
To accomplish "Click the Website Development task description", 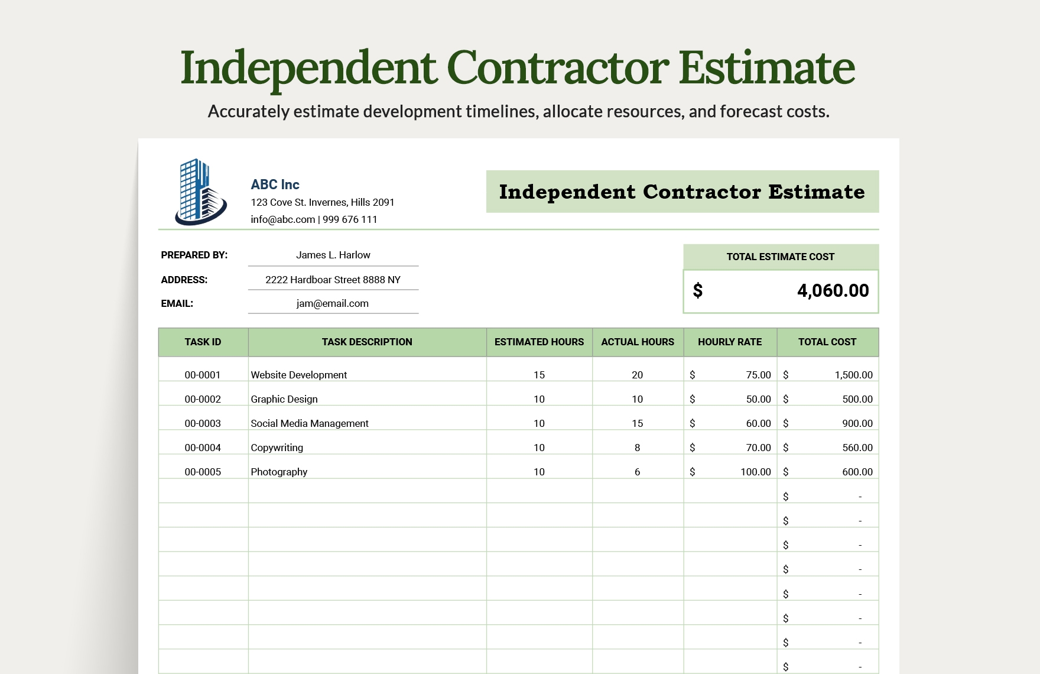I will 298,374.
